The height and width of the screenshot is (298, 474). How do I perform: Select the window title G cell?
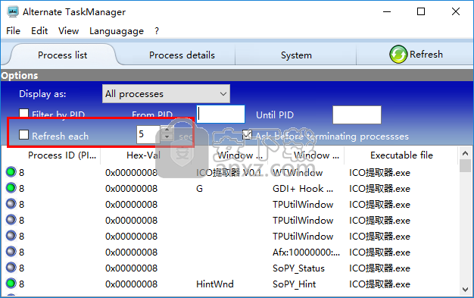(x=199, y=189)
